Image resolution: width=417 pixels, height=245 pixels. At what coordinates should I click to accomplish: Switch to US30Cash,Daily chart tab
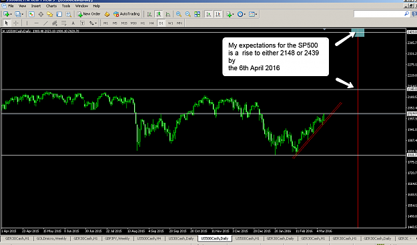[181, 238]
